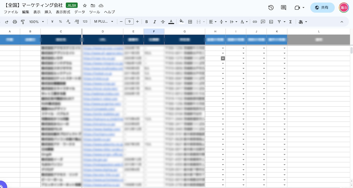
Task: Toggle strikethrough formatting
Action: pos(163,22)
